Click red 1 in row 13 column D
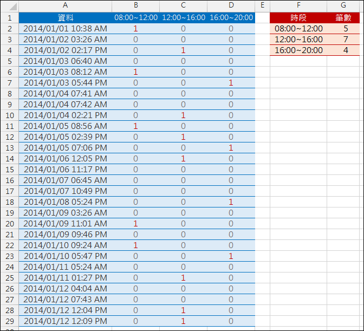The height and width of the screenshot is (331, 364). 231,148
